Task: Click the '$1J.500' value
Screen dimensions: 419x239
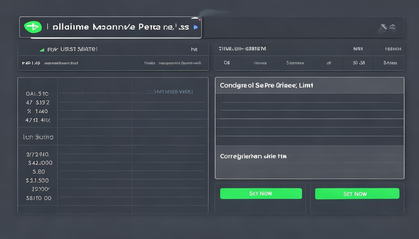Action: pyautogui.click(x=37, y=180)
